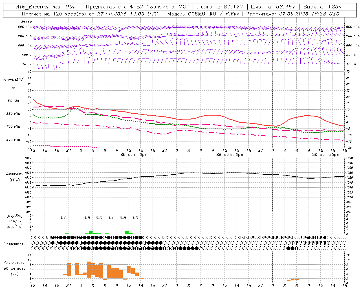Click the 700 гПа temperature legend entry
Image resolution: width=361 pixels, height=288 pixels.
[x=13, y=127]
